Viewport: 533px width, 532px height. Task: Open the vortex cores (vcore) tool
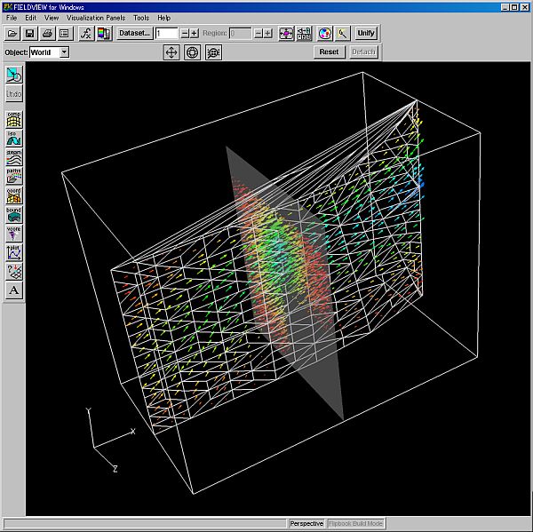tap(14, 233)
